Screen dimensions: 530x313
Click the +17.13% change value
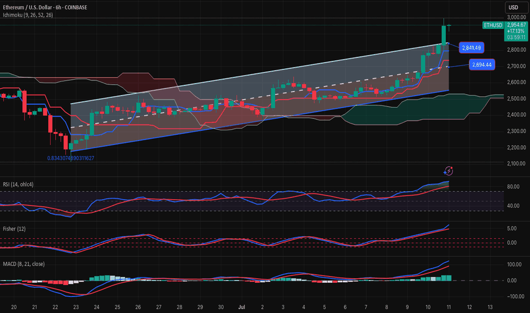point(516,31)
